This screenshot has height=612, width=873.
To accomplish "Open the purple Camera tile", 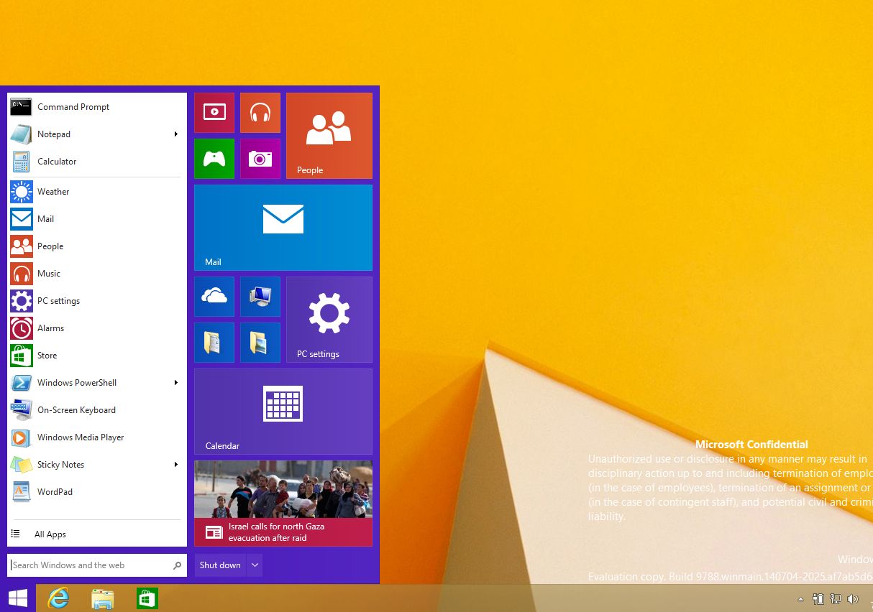I will [x=260, y=159].
